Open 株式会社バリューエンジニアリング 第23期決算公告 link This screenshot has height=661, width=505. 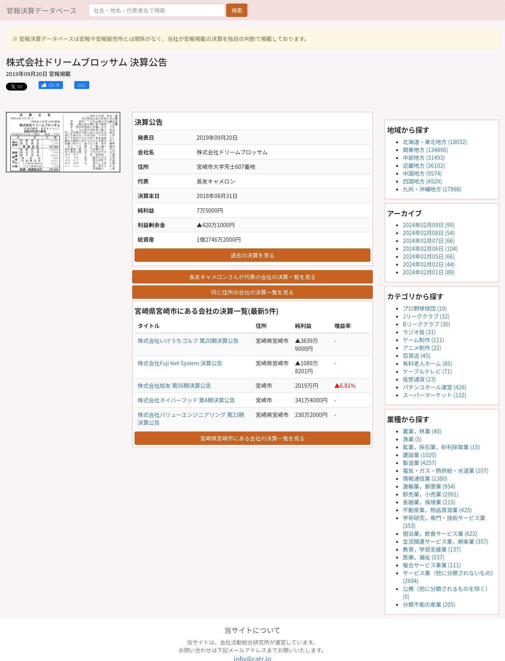tap(191, 419)
